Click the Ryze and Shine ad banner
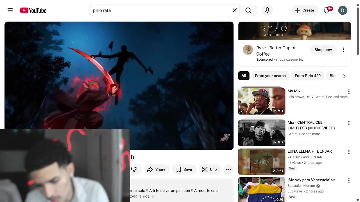Screen dimensions: 360x202 click(294, 31)
